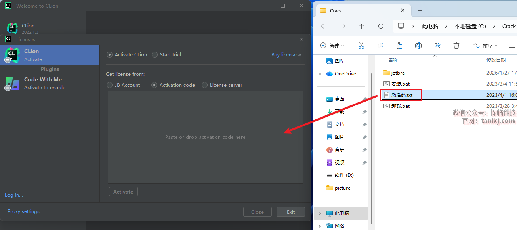Choose the Start trial radio option

coord(155,55)
